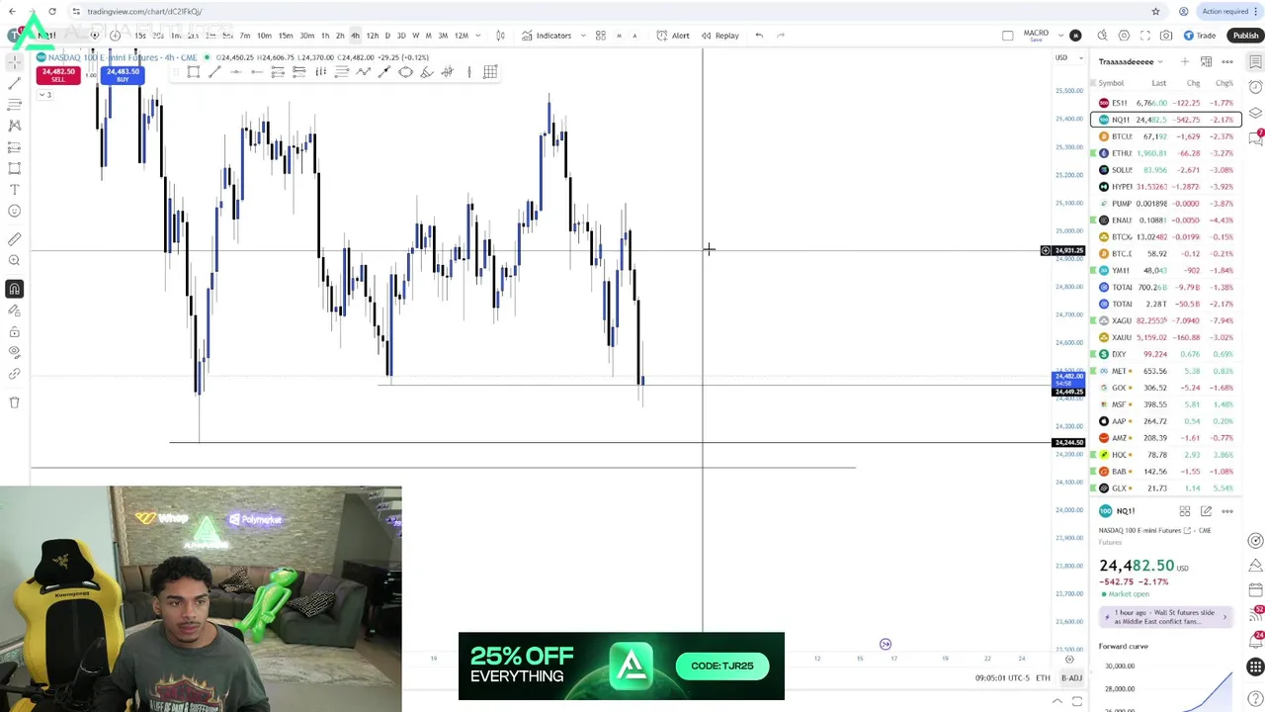The height and width of the screenshot is (712, 1265).
Task: Toggle the magnet mode tool
Action: tap(14, 289)
